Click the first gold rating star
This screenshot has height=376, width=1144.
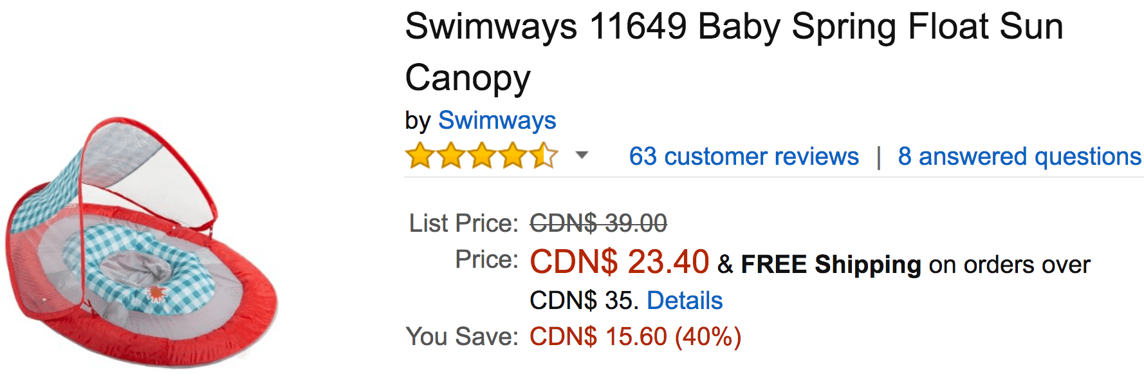pyautogui.click(x=420, y=156)
